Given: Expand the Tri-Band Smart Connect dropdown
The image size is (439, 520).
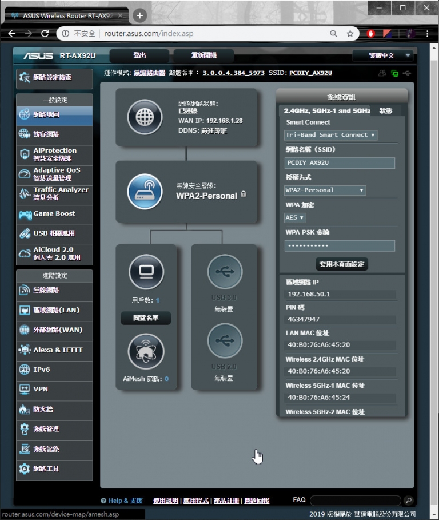Looking at the screenshot, I should tap(330, 135).
